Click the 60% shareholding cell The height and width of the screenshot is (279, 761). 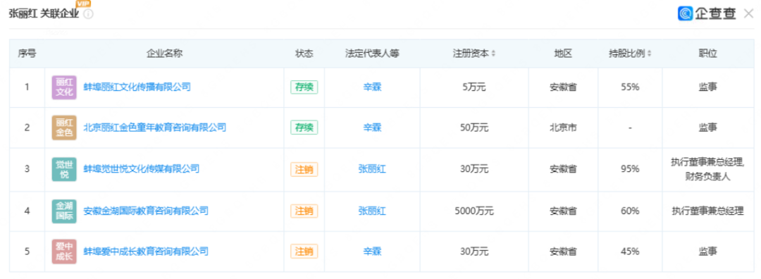(x=630, y=211)
